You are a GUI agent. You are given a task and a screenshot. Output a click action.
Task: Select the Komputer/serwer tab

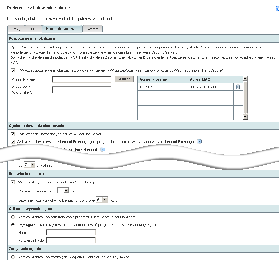(x=62, y=29)
